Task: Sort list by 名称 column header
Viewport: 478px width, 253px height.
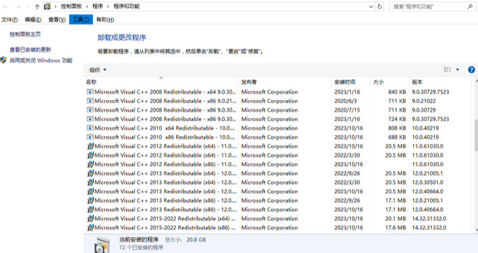Action: (x=161, y=82)
